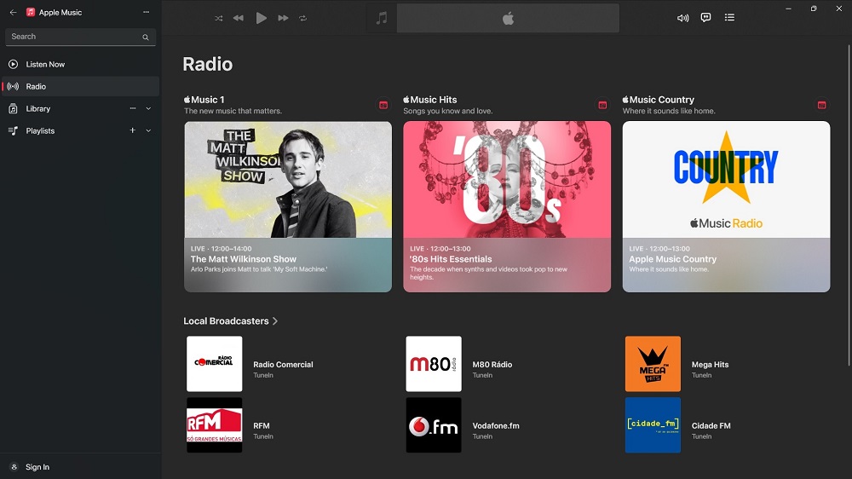Focus the Search field
Screen dimensions: 852x479
pos(80,37)
